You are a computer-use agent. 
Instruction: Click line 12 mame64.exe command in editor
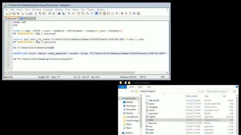pos(89,53)
